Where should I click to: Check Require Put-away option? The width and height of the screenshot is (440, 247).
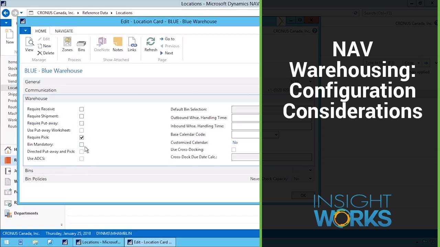click(81, 123)
